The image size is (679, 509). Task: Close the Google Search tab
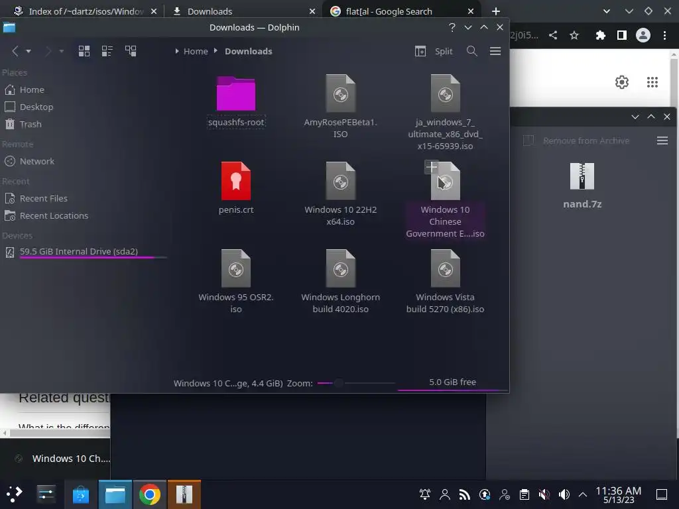coord(471,11)
